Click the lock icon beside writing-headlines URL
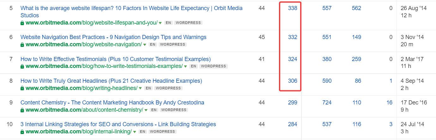Image resolution: width=436 pixels, height=140 pixels. 22,88
